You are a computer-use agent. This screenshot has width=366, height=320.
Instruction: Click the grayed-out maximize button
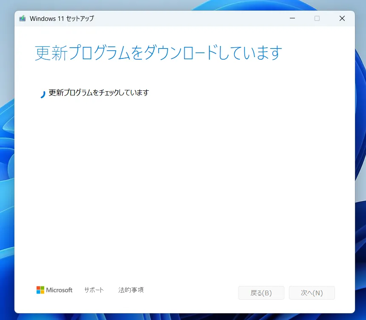click(317, 18)
